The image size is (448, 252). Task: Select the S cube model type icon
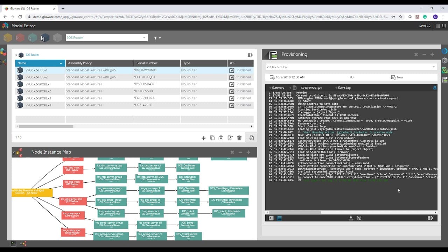coord(57,37)
